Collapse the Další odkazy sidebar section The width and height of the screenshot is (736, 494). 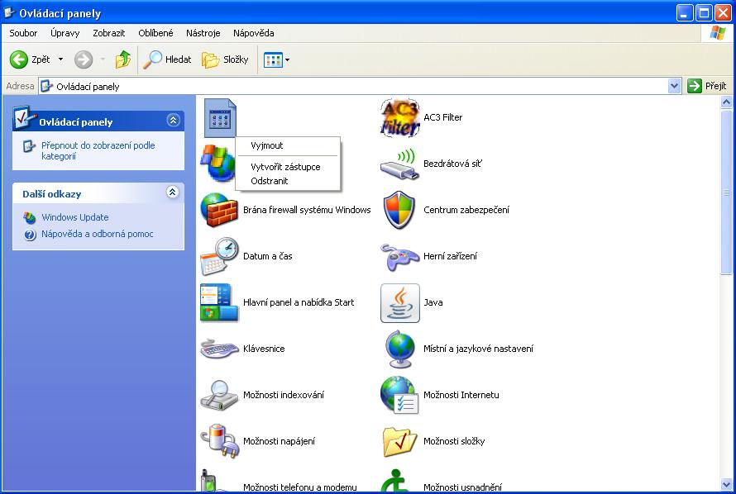click(x=173, y=192)
